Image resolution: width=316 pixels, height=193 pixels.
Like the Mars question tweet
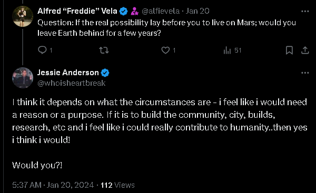(169, 50)
